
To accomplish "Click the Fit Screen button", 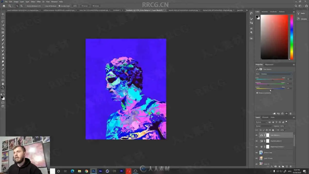I will pyautogui.click(x=84, y=6).
